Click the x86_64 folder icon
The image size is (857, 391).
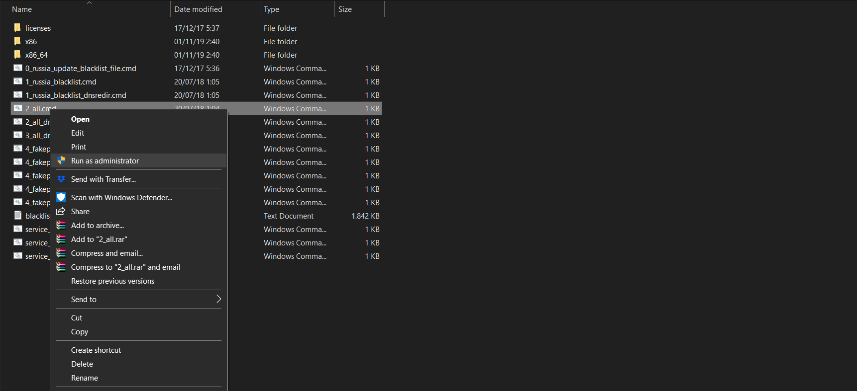(x=17, y=55)
